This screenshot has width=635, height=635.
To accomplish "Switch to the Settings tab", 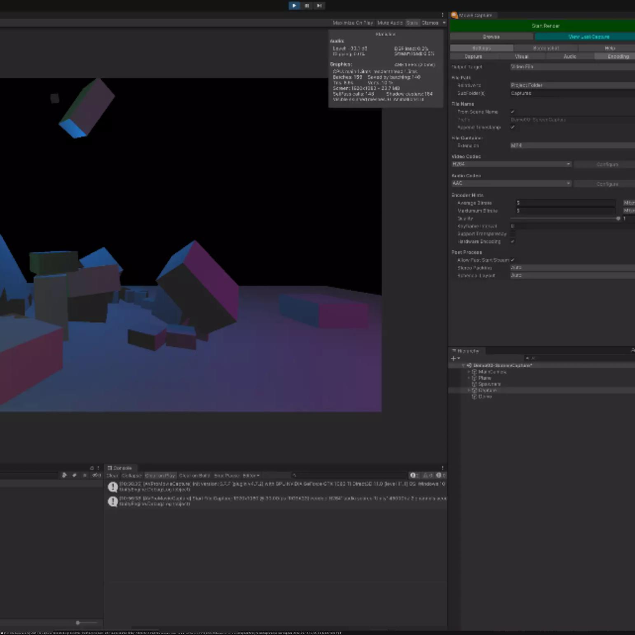I will tap(481, 48).
